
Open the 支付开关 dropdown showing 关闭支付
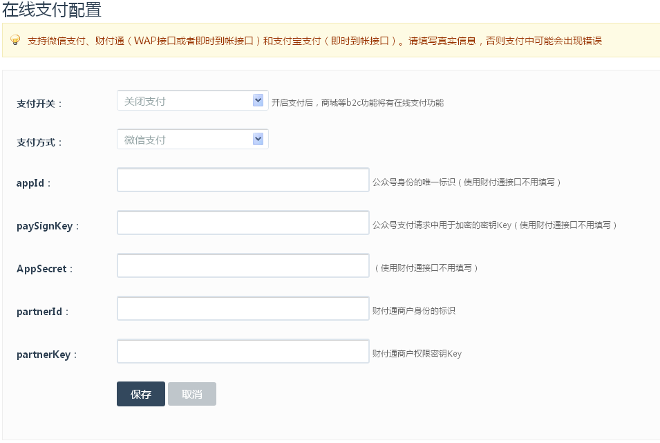pyautogui.click(x=192, y=101)
